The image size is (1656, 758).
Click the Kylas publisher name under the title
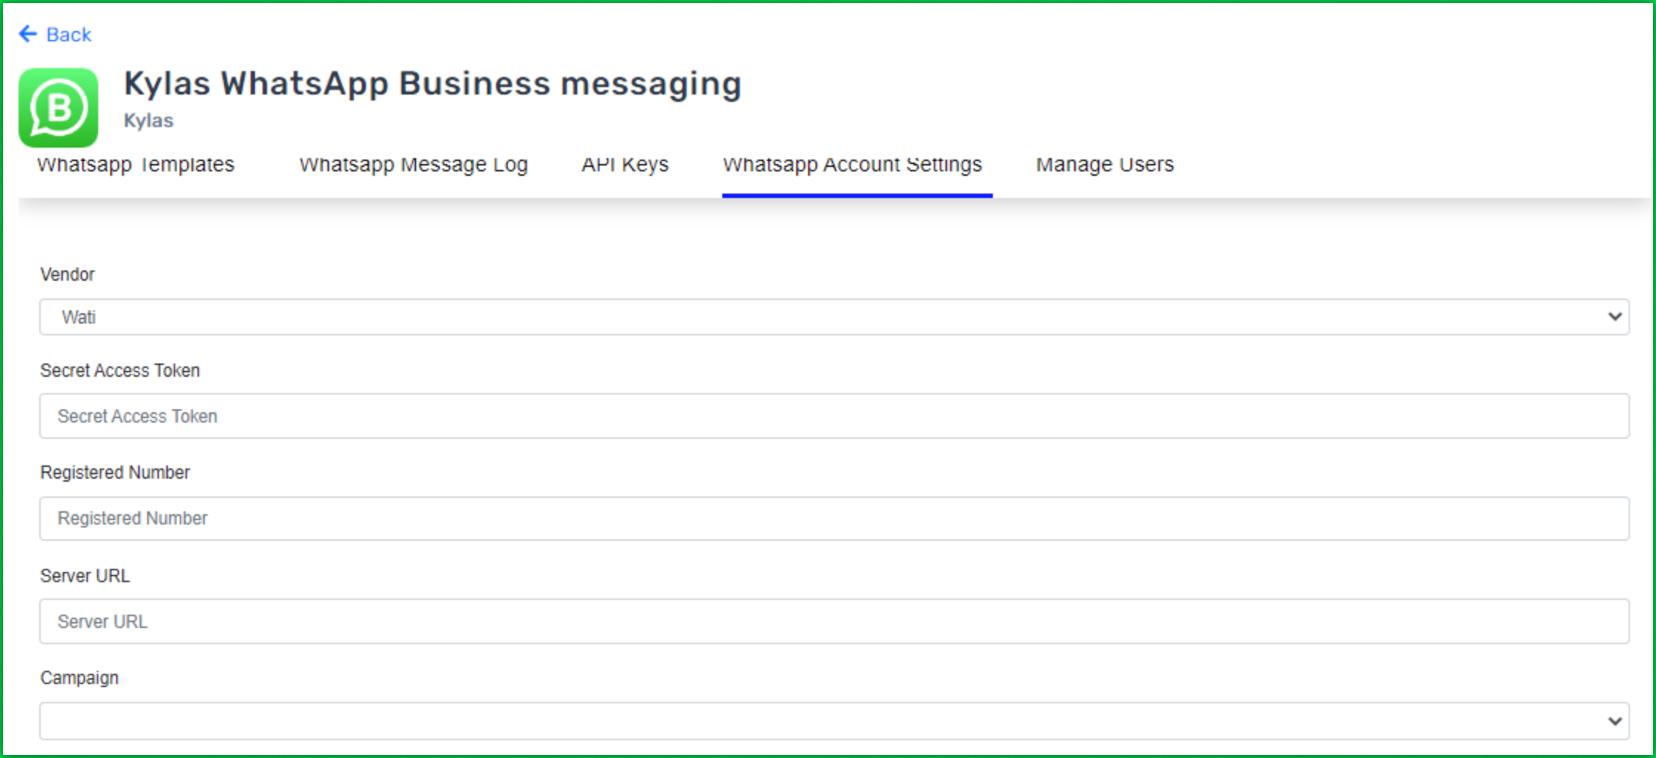[149, 120]
